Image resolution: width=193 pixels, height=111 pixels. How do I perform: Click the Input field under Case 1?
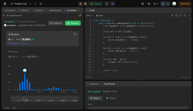pyautogui.click(x=138, y=108)
